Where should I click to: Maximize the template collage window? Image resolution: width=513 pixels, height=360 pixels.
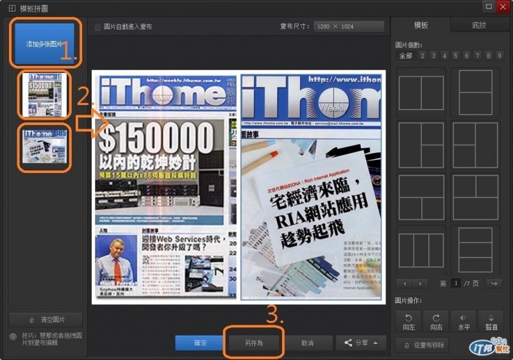489,6
